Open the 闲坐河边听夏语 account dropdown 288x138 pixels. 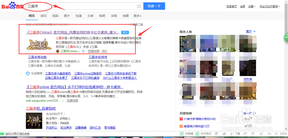(x=270, y=6)
